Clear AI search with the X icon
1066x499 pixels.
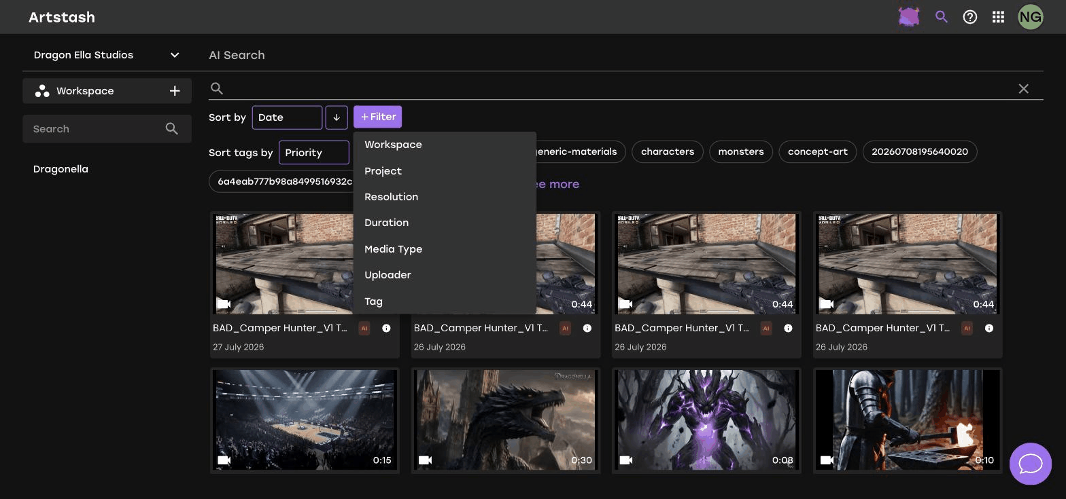click(x=1023, y=89)
